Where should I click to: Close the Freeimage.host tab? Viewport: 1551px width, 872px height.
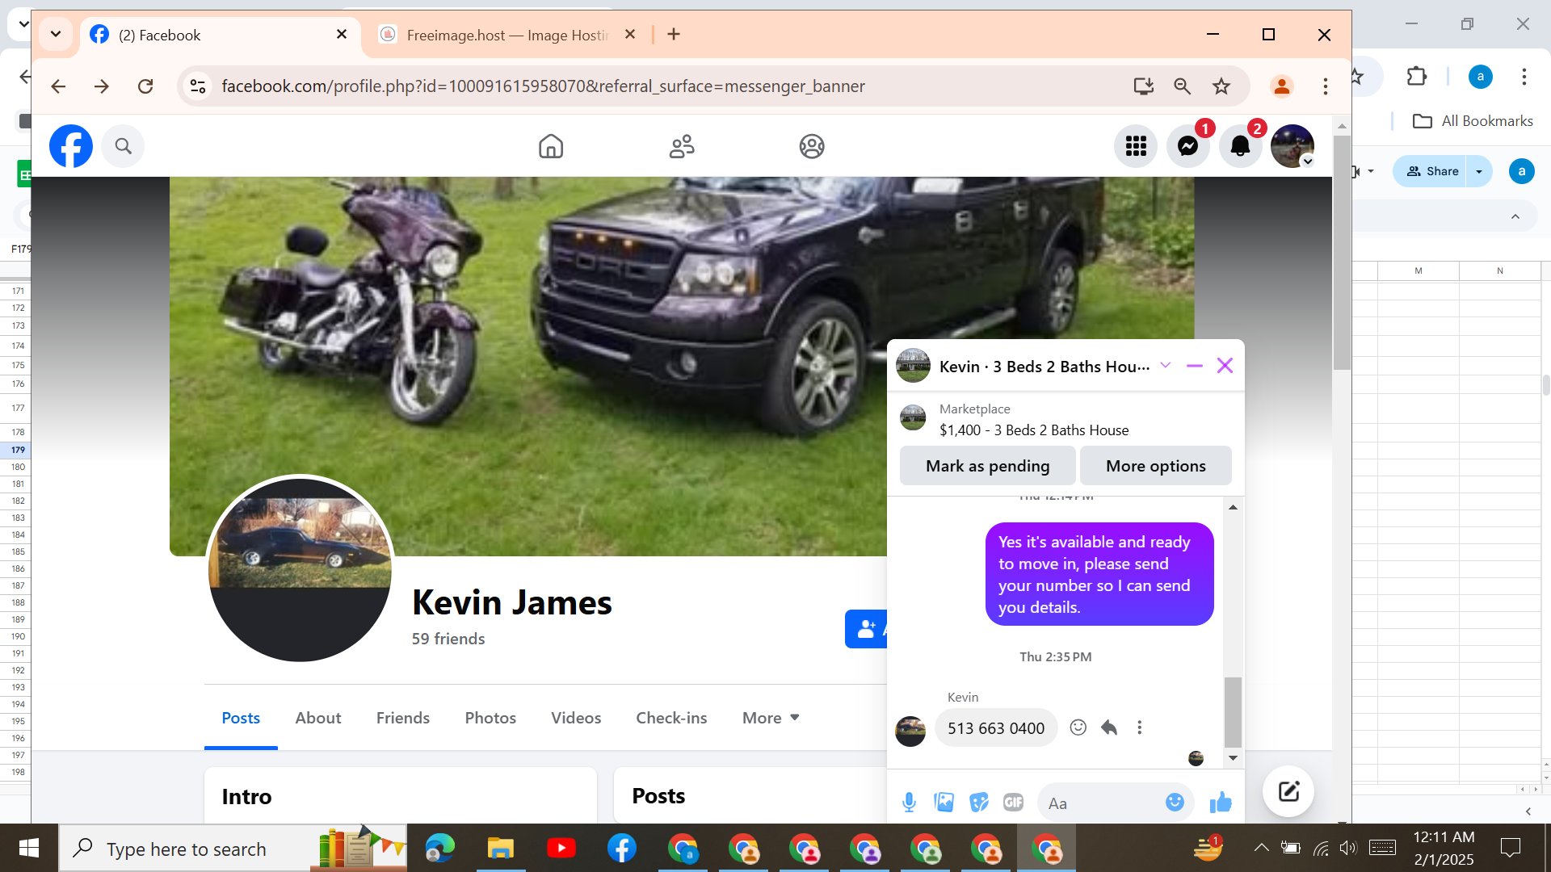[x=630, y=35]
